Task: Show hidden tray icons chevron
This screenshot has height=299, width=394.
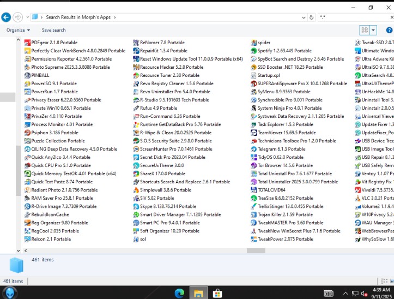Action: point(345,293)
